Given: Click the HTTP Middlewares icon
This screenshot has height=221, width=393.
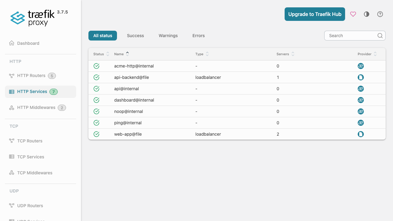Looking at the screenshot, I should click(12, 108).
